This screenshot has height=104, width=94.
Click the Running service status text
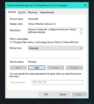click(32, 62)
